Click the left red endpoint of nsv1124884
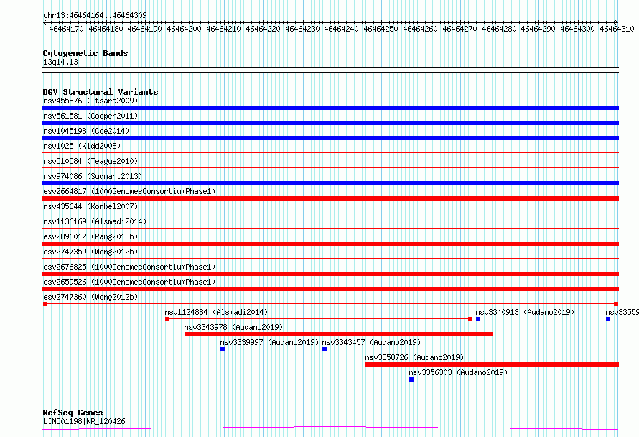The height and width of the screenshot is (437, 639). [167, 319]
